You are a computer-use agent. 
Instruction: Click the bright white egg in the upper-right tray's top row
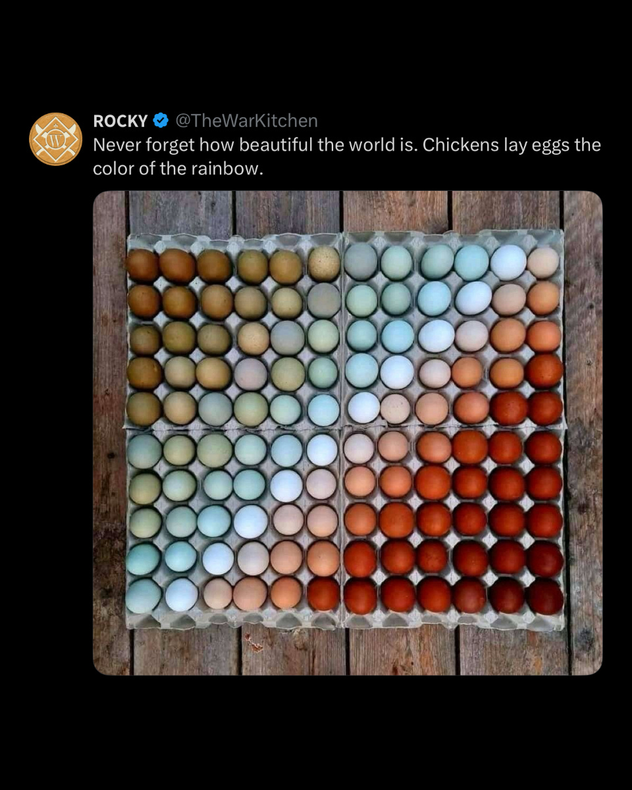508,262
